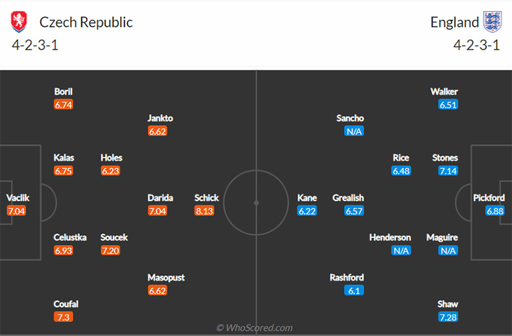
Task: Click Shaw's 7.28 rating badge
Action: tap(449, 317)
